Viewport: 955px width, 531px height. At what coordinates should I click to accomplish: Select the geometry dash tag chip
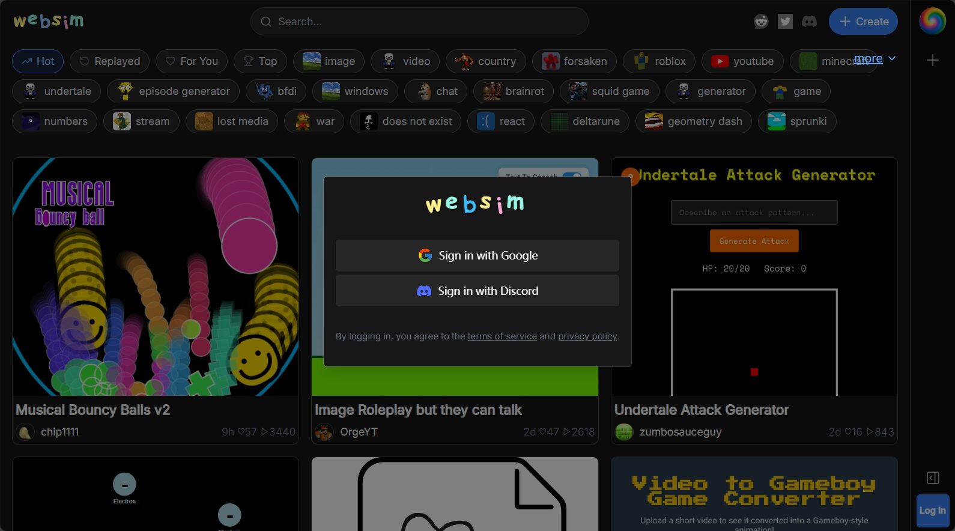click(x=694, y=121)
